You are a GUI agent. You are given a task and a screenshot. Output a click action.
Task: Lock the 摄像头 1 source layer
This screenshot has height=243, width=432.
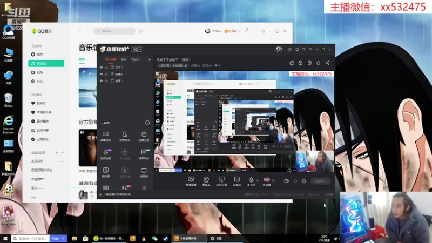[x=106, y=74]
